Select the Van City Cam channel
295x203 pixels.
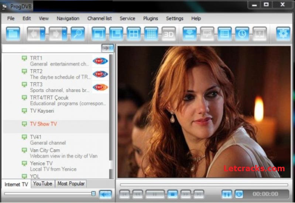tap(55, 153)
